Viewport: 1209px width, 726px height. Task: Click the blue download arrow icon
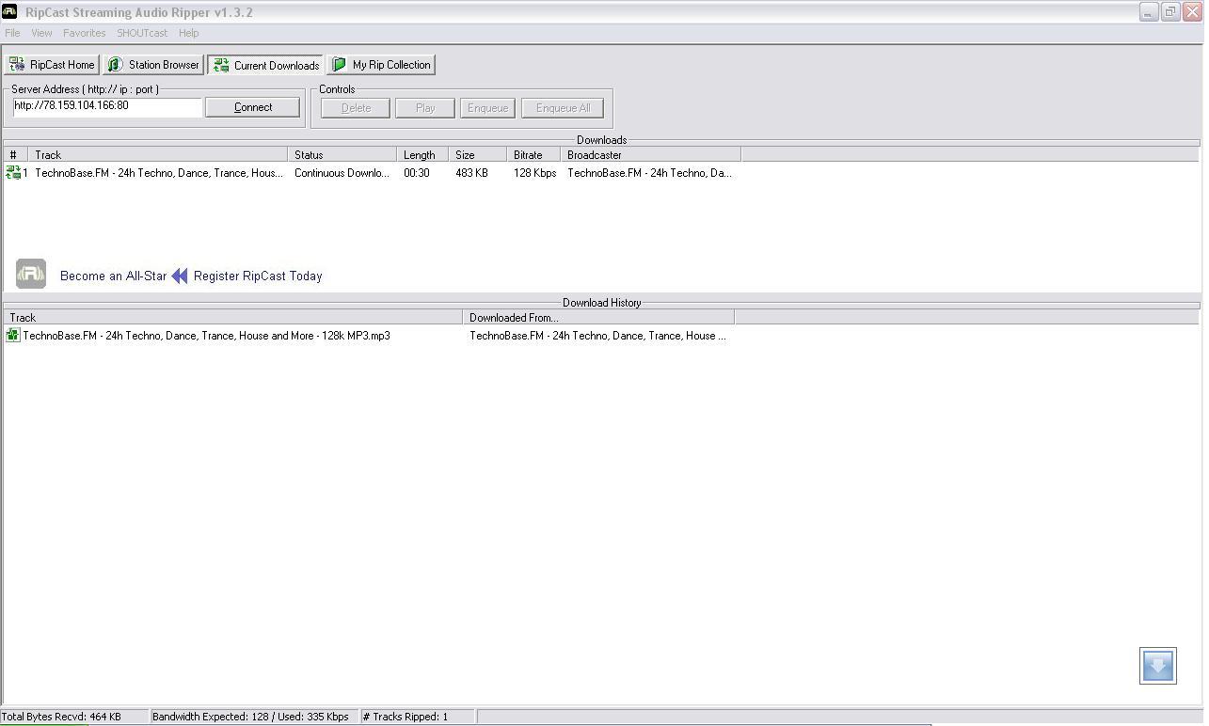click(x=1158, y=666)
